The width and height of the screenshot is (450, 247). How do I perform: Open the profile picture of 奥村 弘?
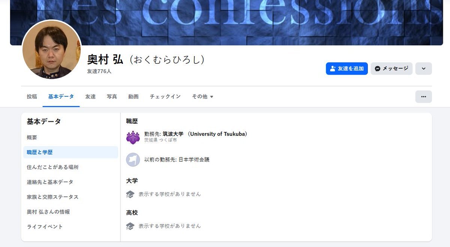point(52,49)
